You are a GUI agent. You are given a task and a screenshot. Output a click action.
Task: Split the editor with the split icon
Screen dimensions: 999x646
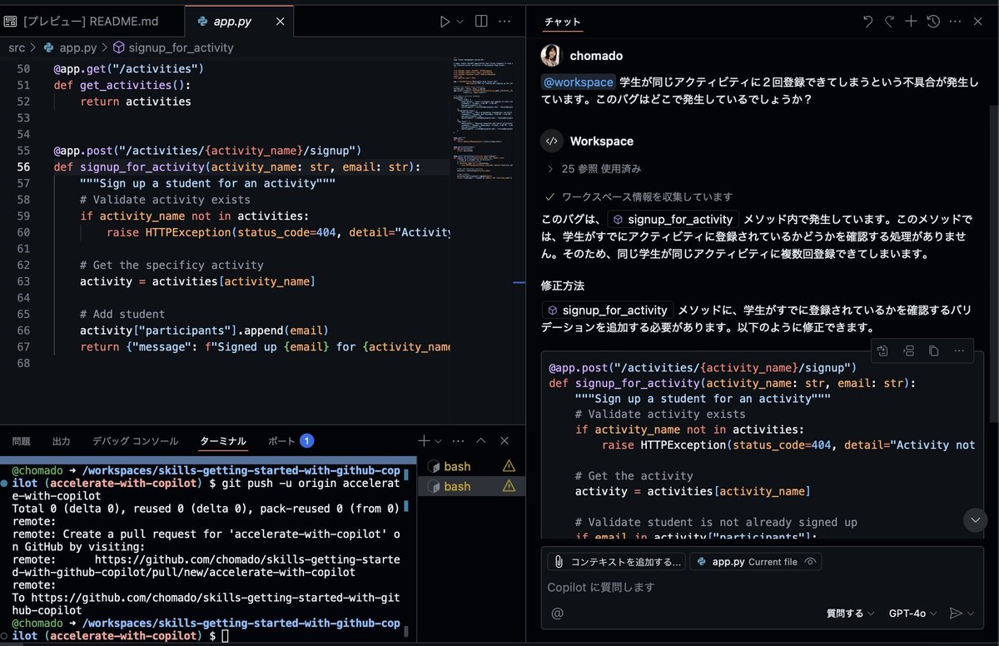(481, 22)
